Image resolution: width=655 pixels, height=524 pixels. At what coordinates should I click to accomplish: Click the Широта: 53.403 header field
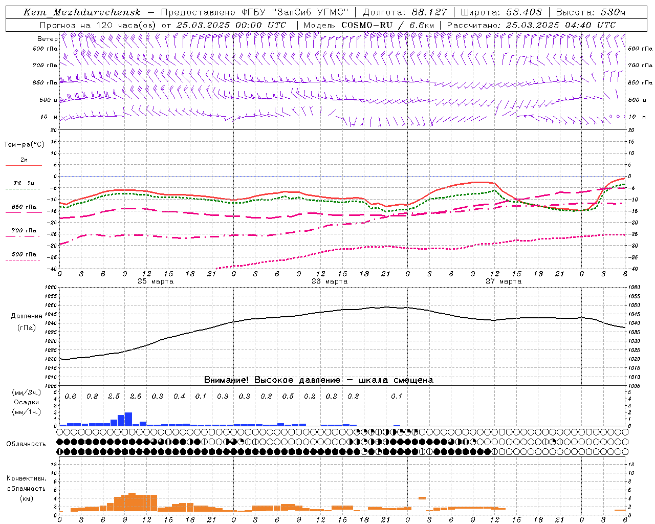[501, 12]
